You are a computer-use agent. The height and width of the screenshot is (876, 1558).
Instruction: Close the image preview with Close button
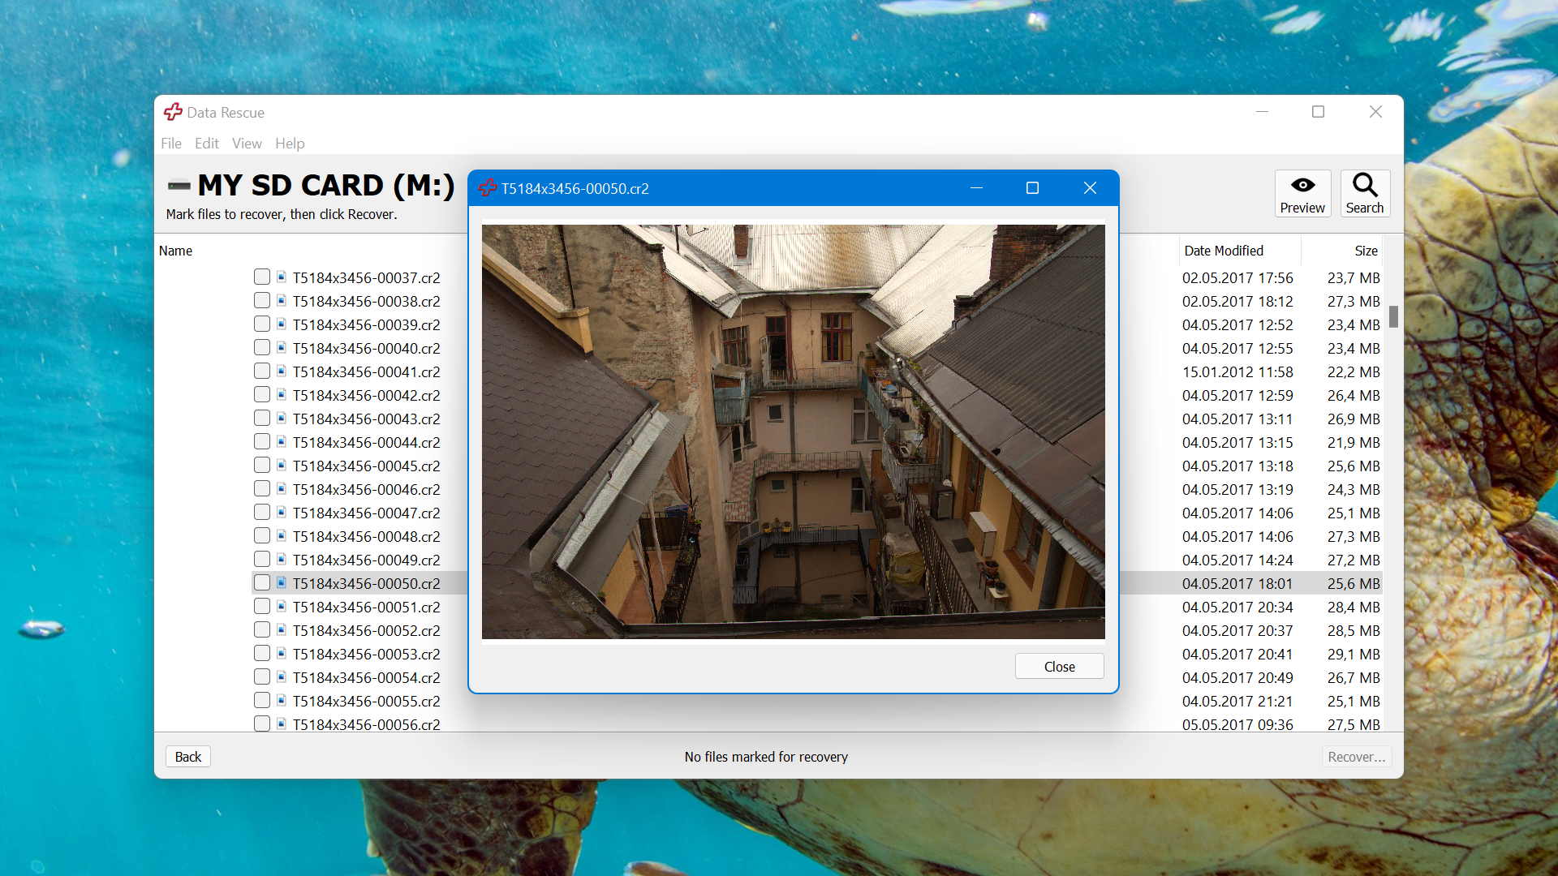pos(1059,666)
